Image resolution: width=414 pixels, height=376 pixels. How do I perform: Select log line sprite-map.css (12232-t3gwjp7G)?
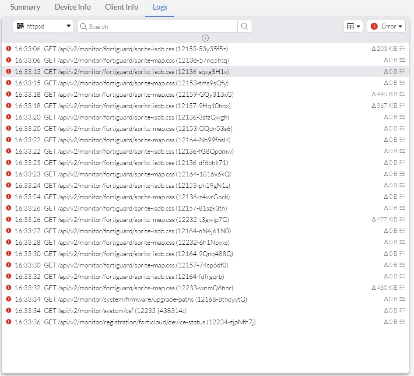(x=205, y=219)
